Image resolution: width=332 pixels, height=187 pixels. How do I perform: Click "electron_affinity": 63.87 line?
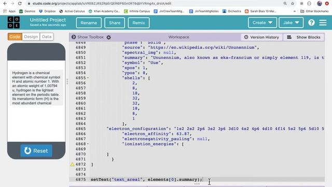pos(157,134)
